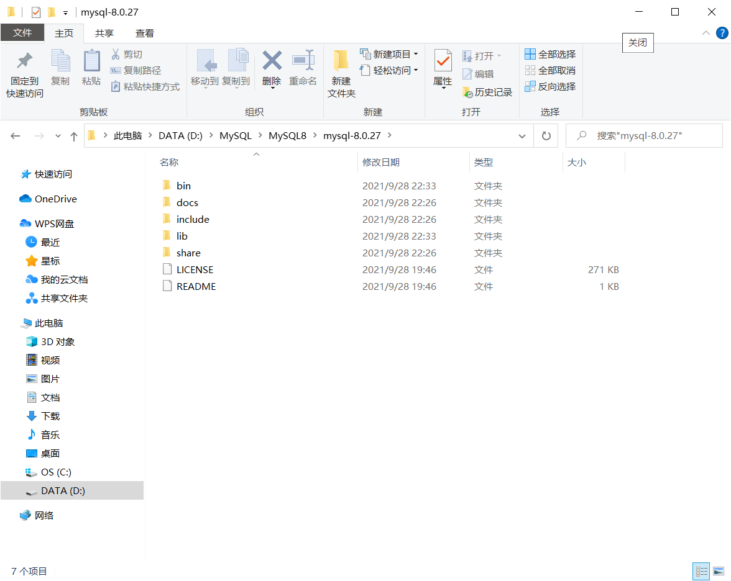This screenshot has width=731, height=581.
Task: Open History (历史记录)
Action: [487, 92]
